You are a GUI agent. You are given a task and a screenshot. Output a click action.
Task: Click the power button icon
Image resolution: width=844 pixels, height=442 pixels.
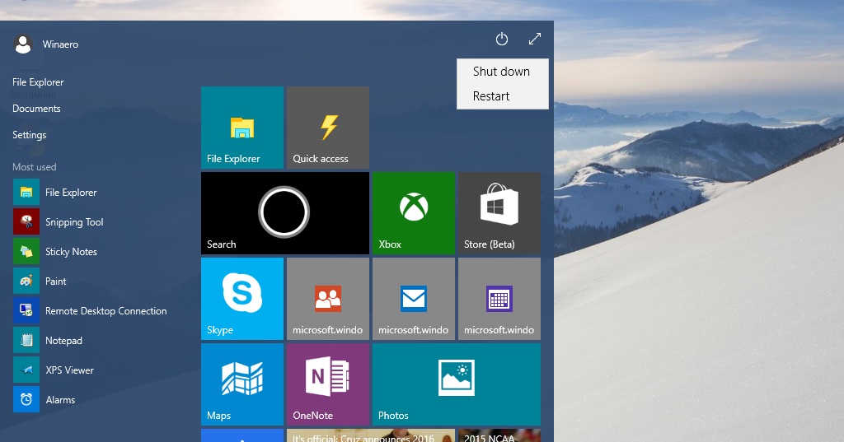(502, 40)
